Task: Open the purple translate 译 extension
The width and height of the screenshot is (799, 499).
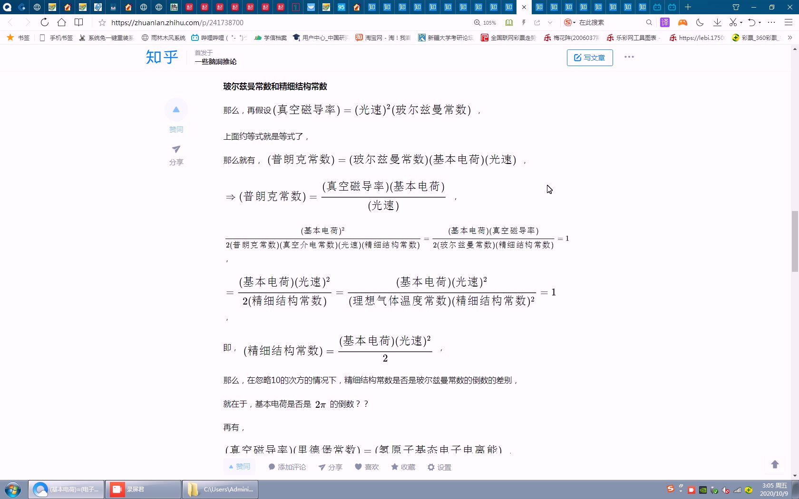Action: click(665, 23)
